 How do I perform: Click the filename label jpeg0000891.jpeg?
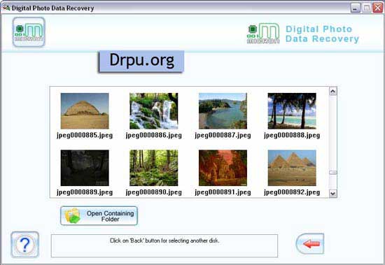(x=223, y=192)
